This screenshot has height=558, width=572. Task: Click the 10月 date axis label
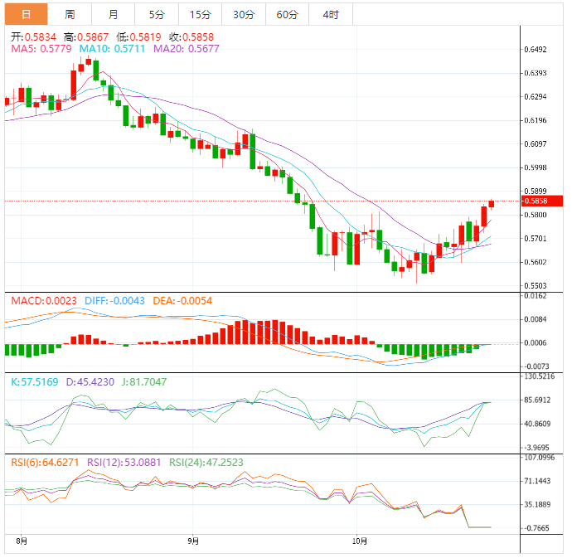point(359,541)
